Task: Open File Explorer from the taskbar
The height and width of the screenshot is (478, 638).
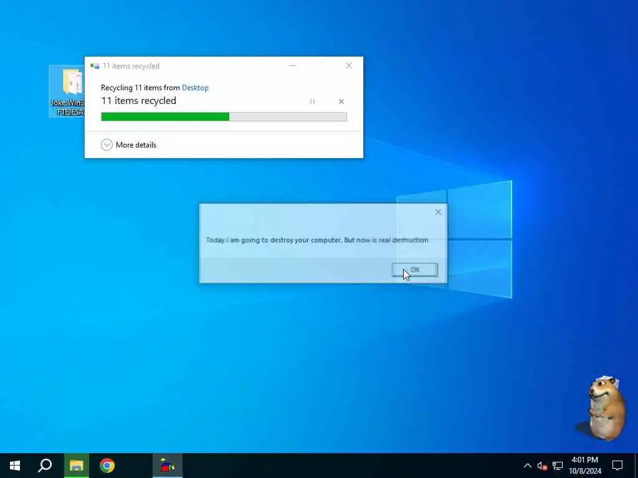Action: tap(76, 466)
